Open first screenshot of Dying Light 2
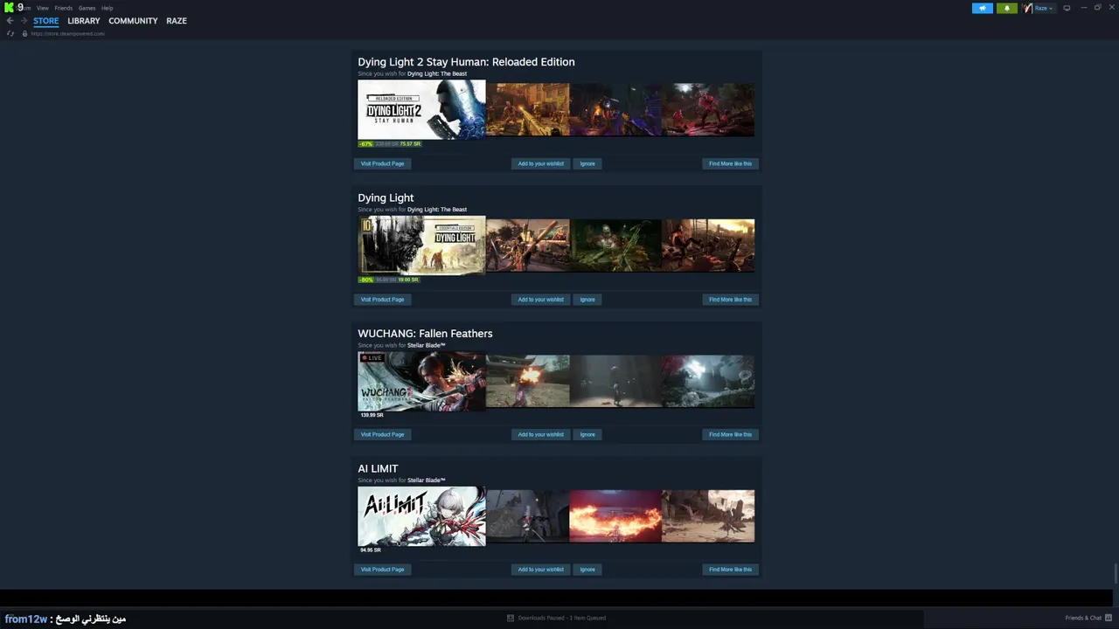 pyautogui.click(x=528, y=110)
